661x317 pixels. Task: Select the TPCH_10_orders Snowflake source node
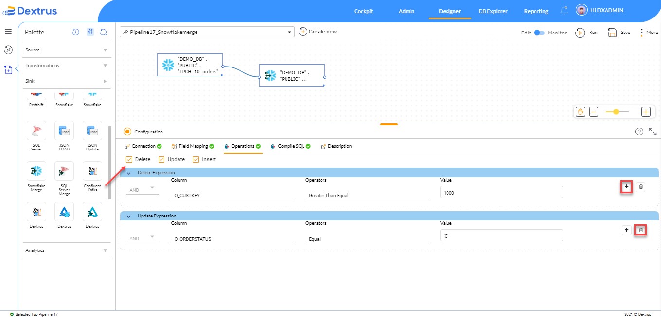click(190, 65)
